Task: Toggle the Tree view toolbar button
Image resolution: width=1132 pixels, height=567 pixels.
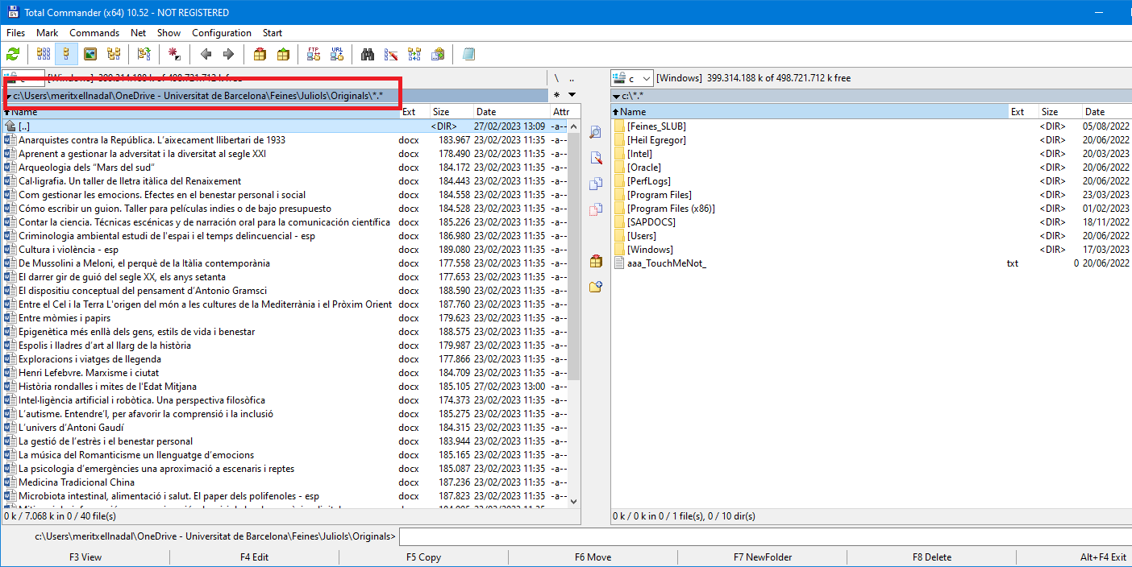Action: coord(114,55)
